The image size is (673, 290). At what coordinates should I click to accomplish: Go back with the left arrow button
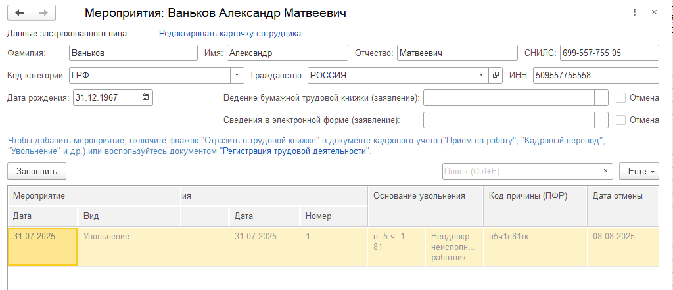pos(20,13)
